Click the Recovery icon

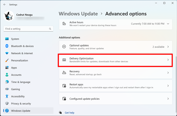pyautogui.click(x=64, y=73)
